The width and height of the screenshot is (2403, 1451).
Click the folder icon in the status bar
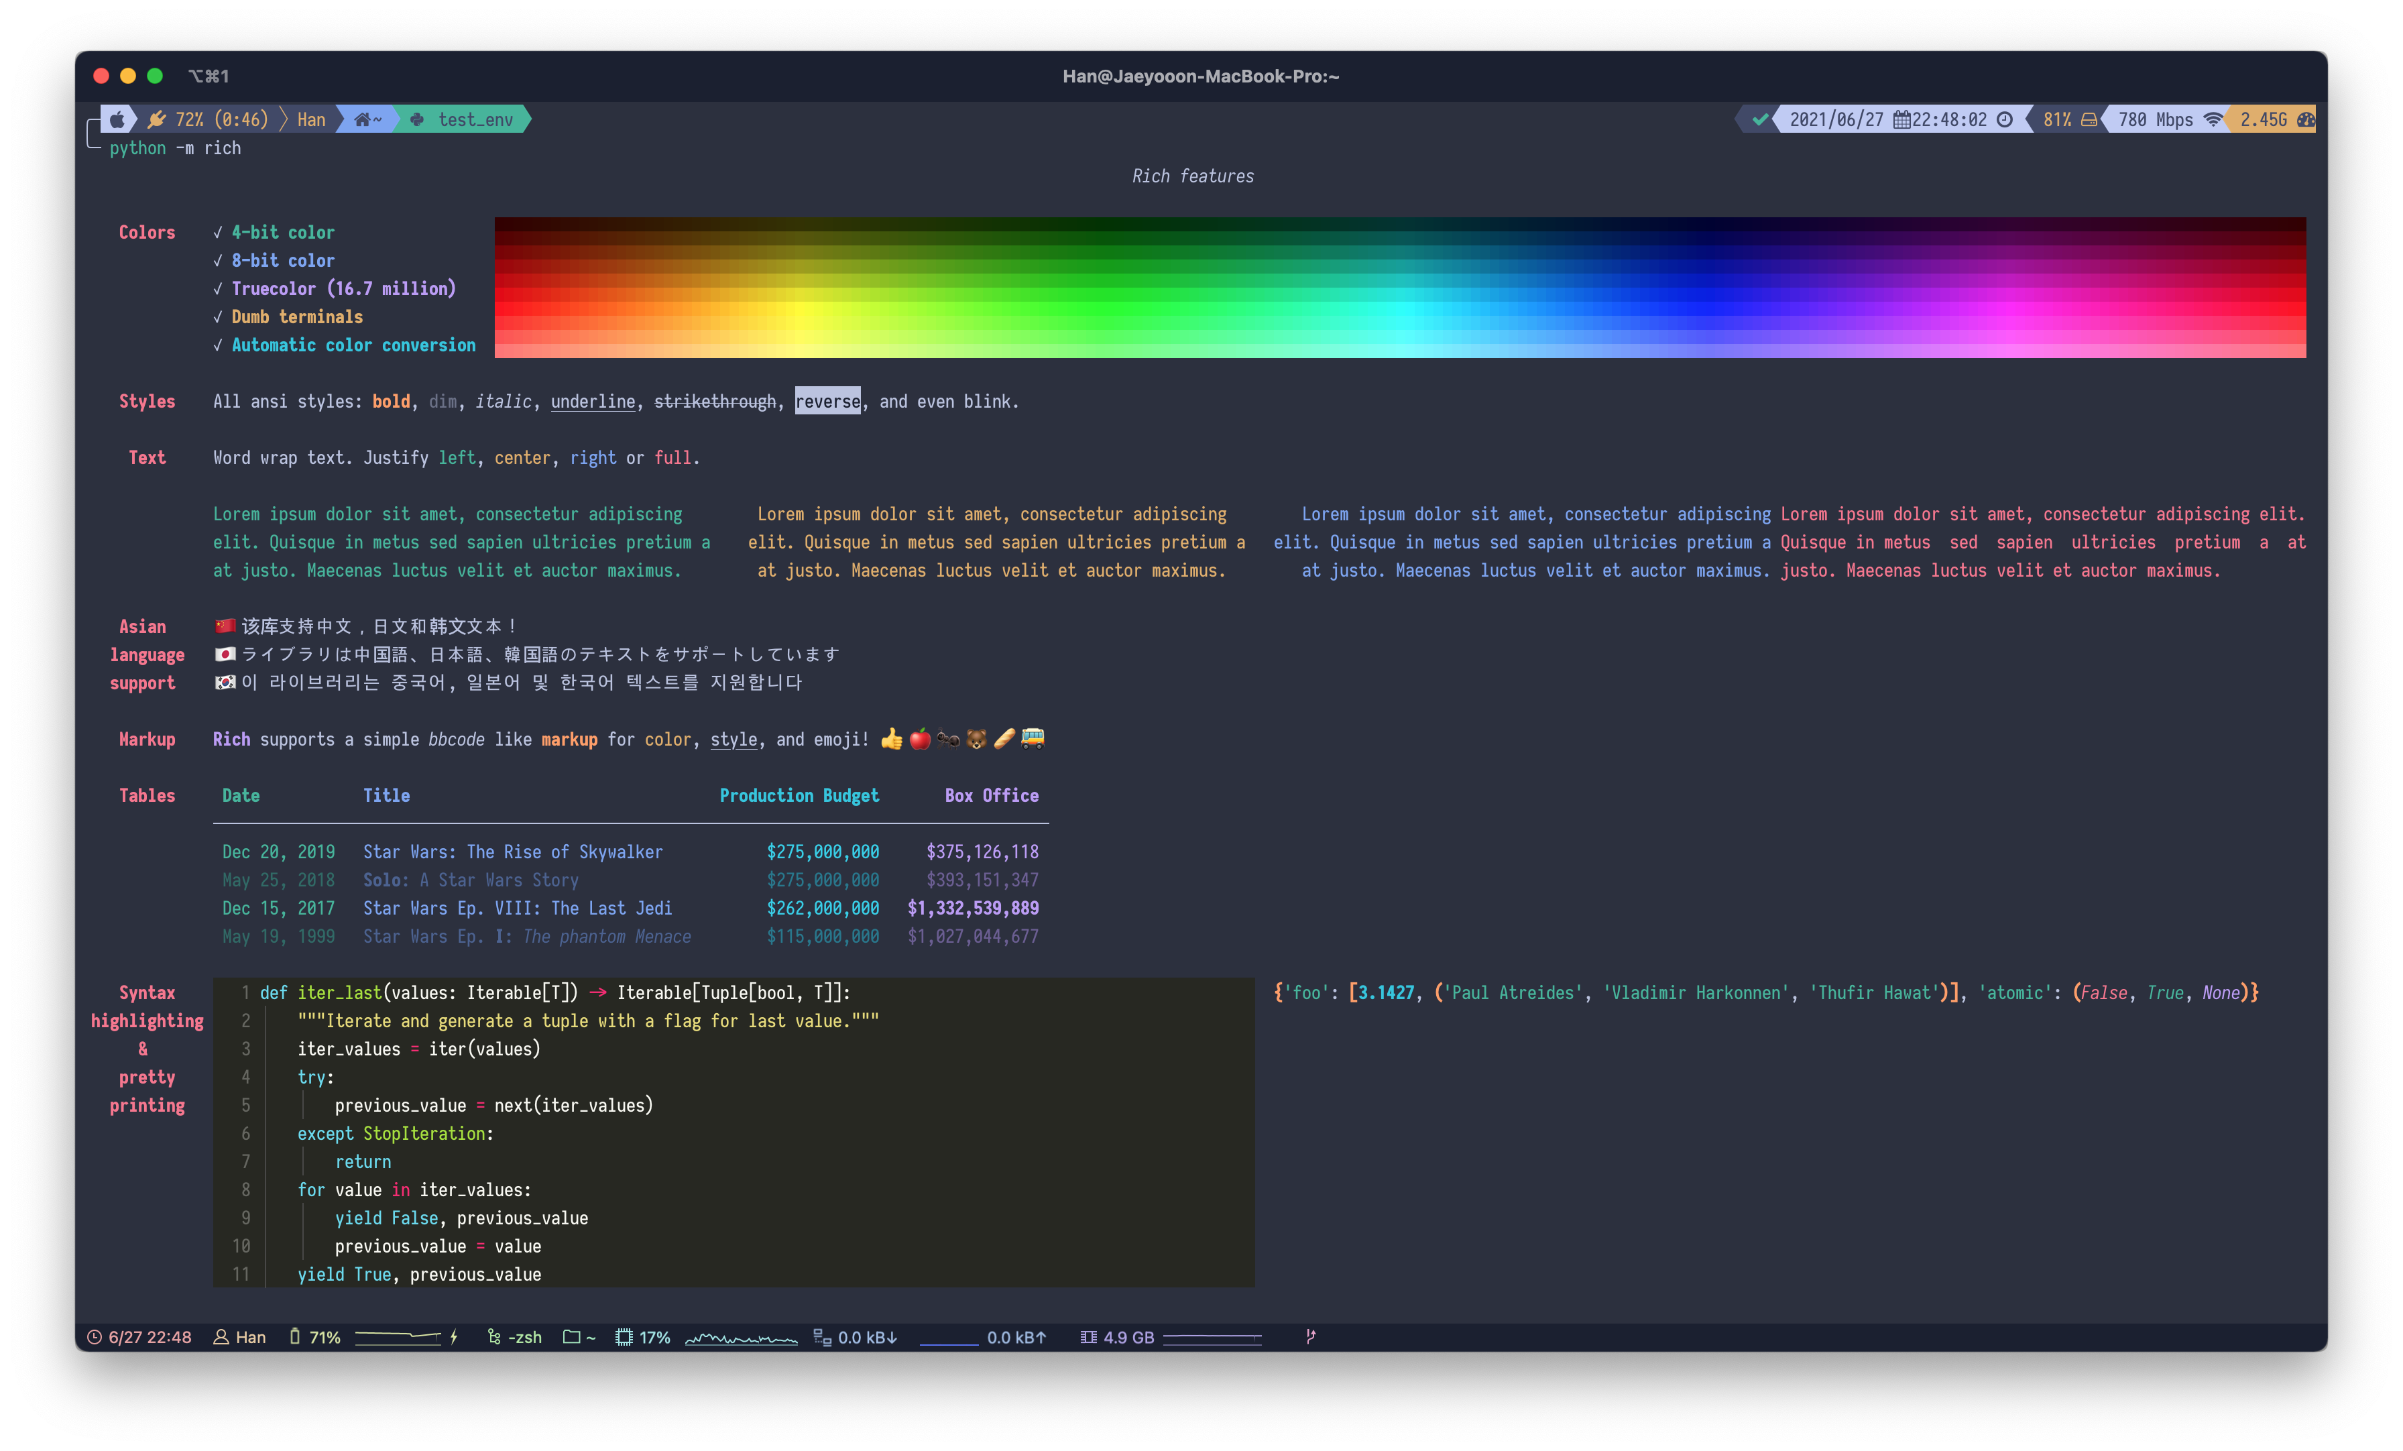pyautogui.click(x=571, y=1337)
